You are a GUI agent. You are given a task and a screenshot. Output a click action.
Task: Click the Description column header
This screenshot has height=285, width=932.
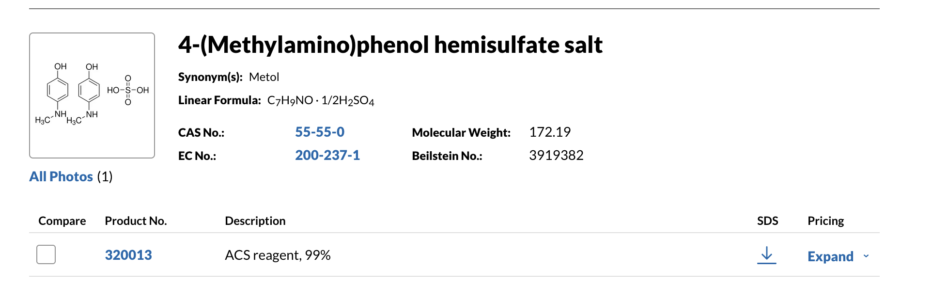255,221
